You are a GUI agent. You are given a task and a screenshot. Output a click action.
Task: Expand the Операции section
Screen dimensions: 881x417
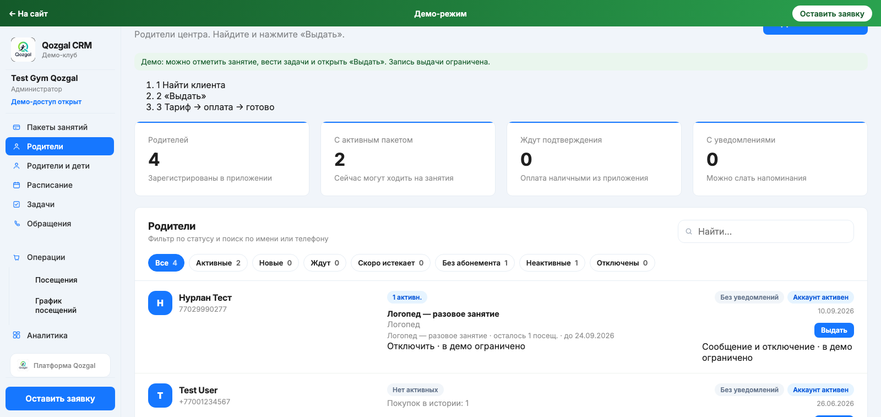click(x=59, y=257)
